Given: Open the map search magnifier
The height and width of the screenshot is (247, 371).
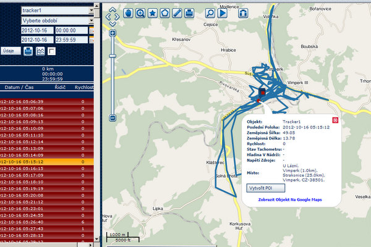Looking at the screenshot, I should 210,13.
